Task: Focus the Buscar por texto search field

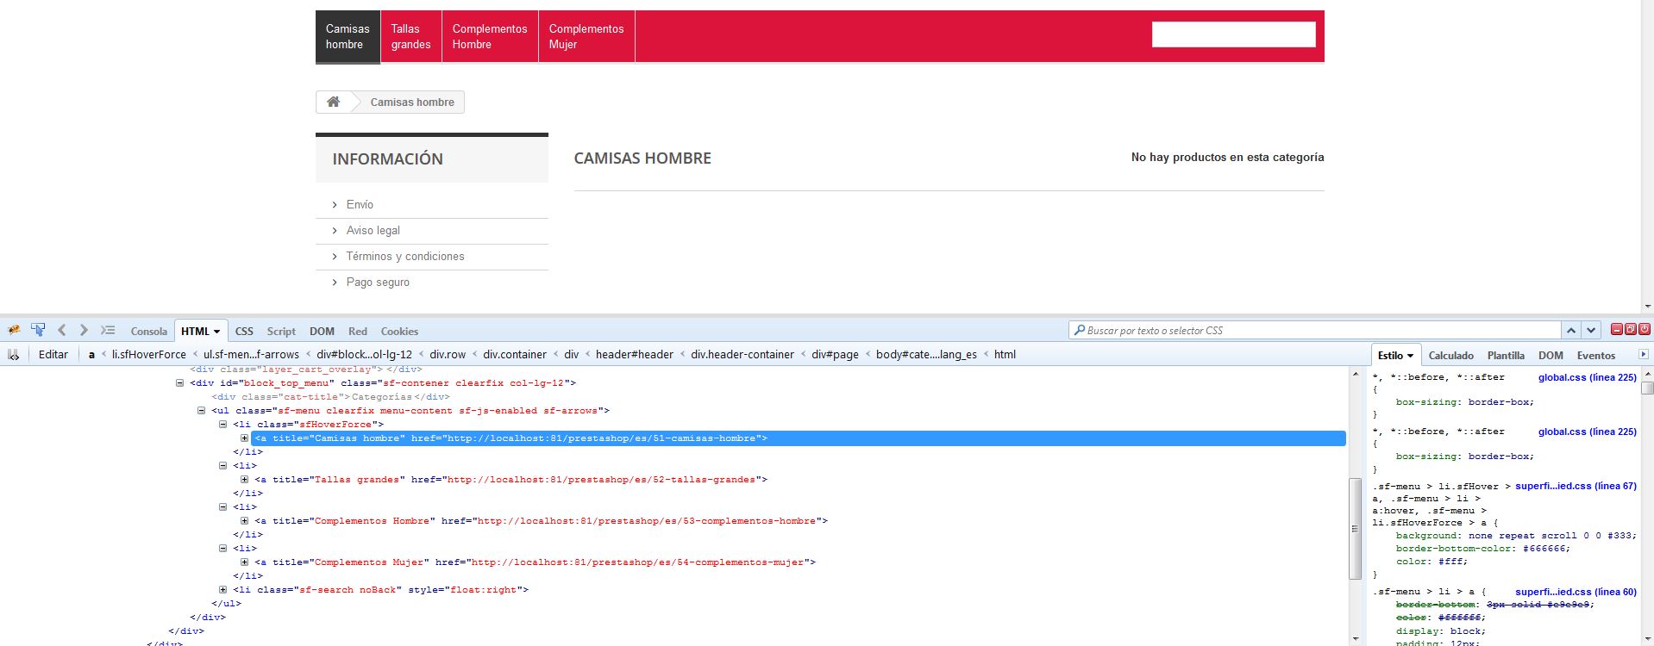Action: point(1315,330)
